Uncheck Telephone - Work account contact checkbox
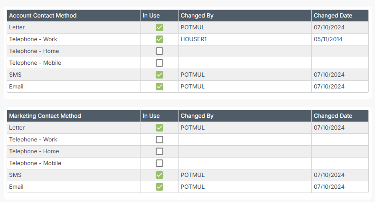Image resolution: width=375 pixels, height=202 pixels. [159, 39]
